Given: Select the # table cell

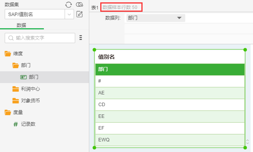Looking at the screenshot, I should click(x=170, y=81).
